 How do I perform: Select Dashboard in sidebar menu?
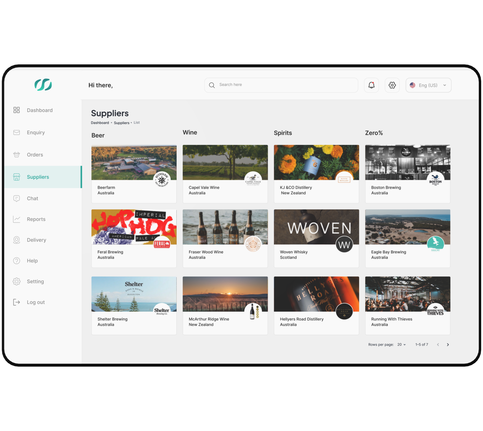click(x=40, y=110)
